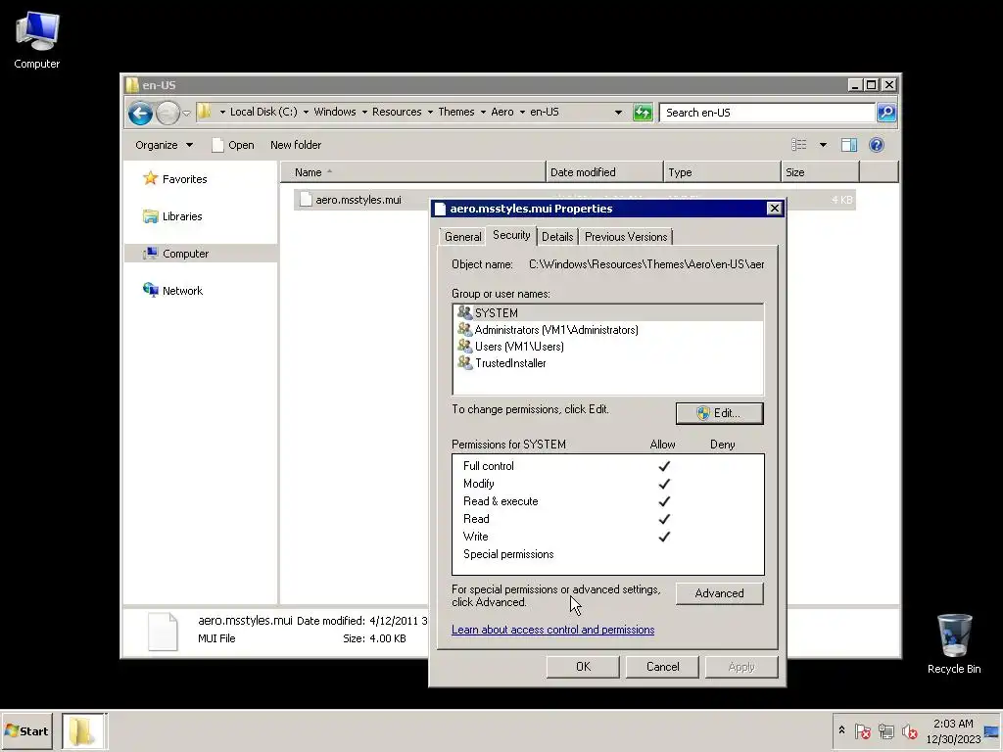Open Learn about access control link
The height and width of the screenshot is (752, 1003).
552,630
